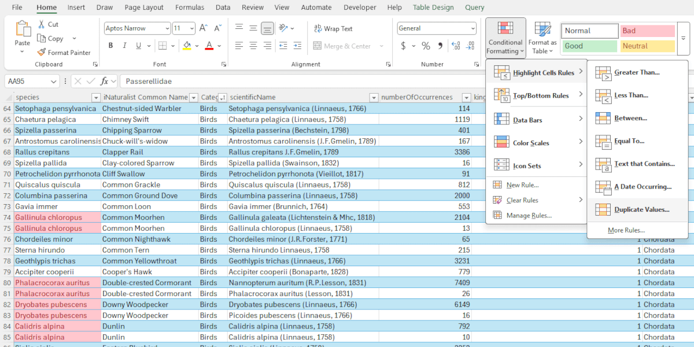Expand the cell styles gallery

tap(684, 38)
